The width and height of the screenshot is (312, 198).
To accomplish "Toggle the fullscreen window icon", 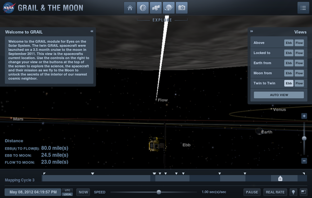I will click(303, 192).
